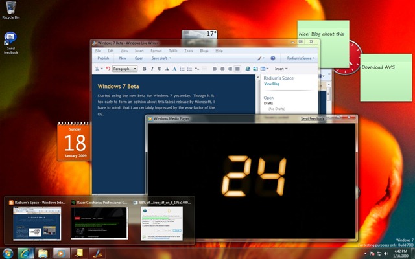Open the Format menu
The width and height of the screenshot is (415, 259).
tap(156, 51)
